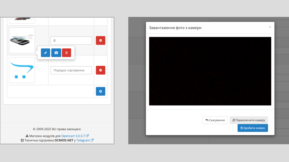This screenshot has height=162, width=289.
Task: Take a snapshot with Зробити знімок
Action: pos(253,128)
